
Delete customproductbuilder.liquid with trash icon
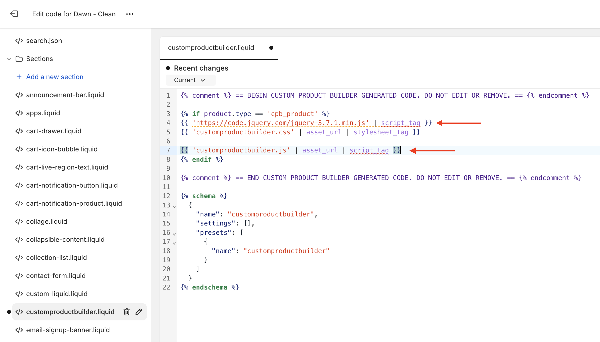click(x=127, y=312)
